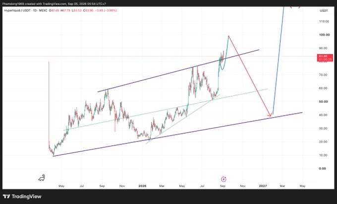Click the 40.00 price axis label
The height and width of the screenshot is (204, 337).
click(x=323, y=115)
